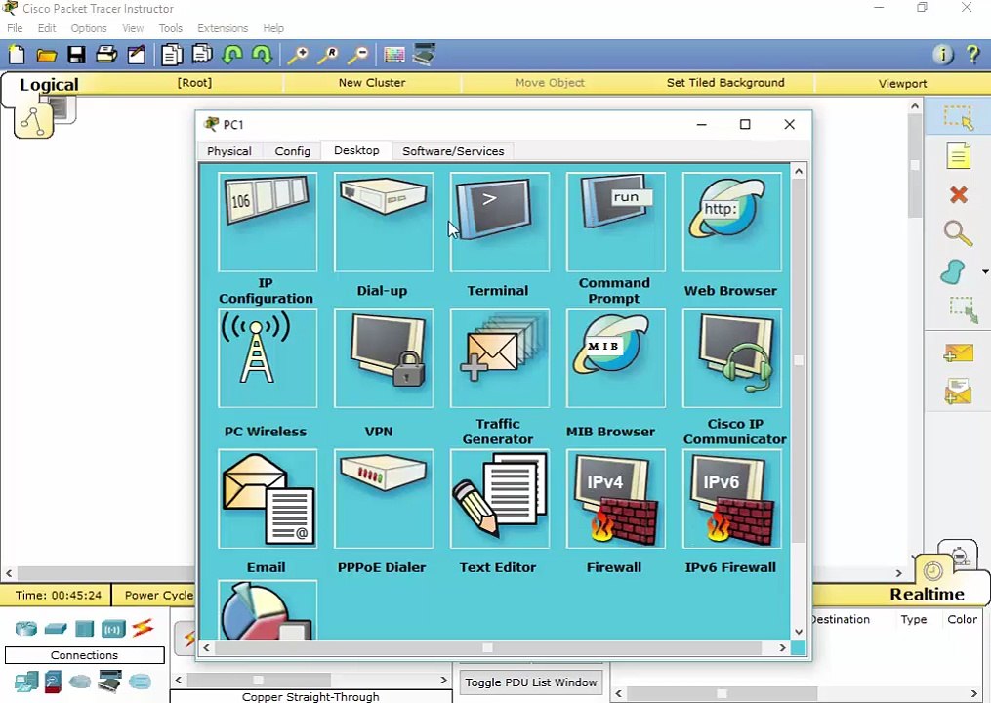Image resolution: width=991 pixels, height=703 pixels.
Task: Switch to the Logical workspace tab
Action: point(49,85)
